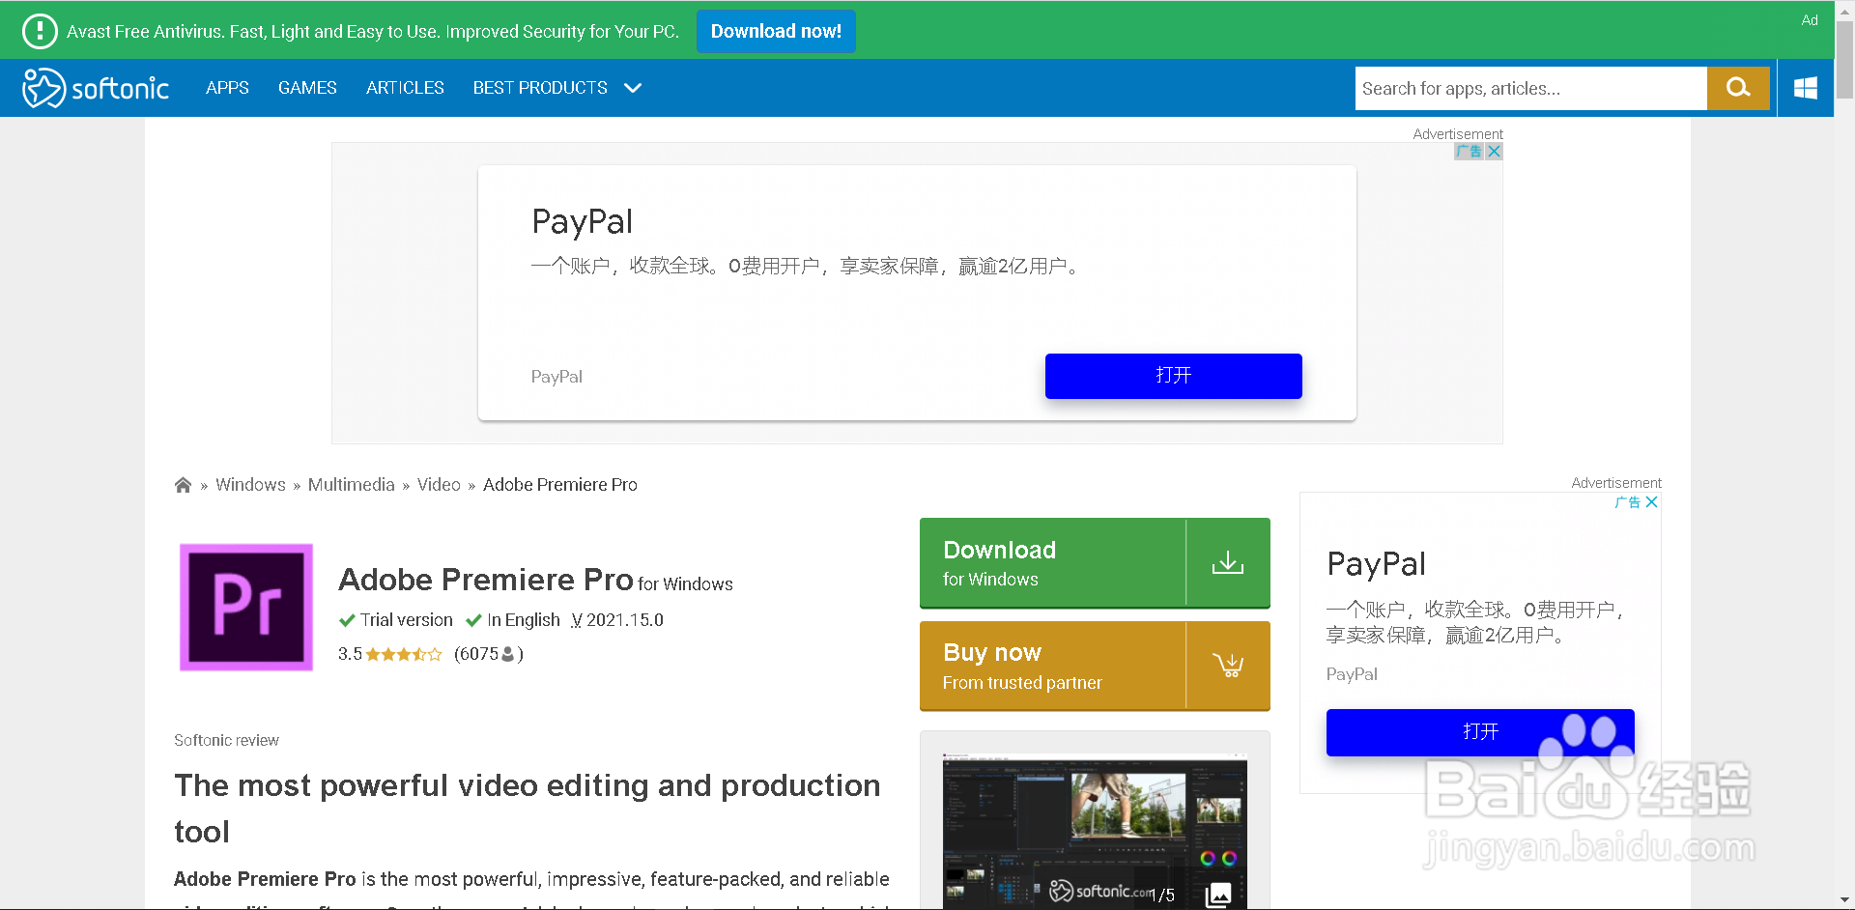The height and width of the screenshot is (910, 1855).
Task: Open the Multimedia breadcrumb link
Action: tap(352, 485)
